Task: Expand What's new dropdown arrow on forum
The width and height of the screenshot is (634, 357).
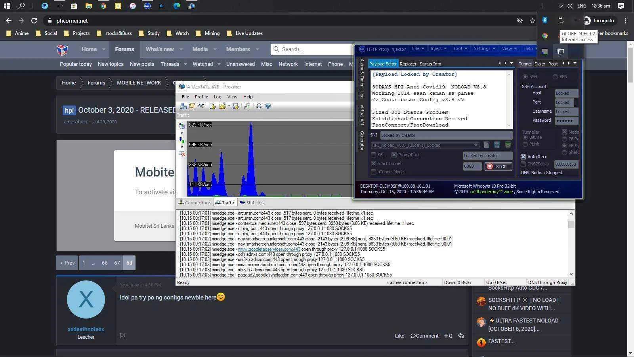Action: (x=181, y=50)
